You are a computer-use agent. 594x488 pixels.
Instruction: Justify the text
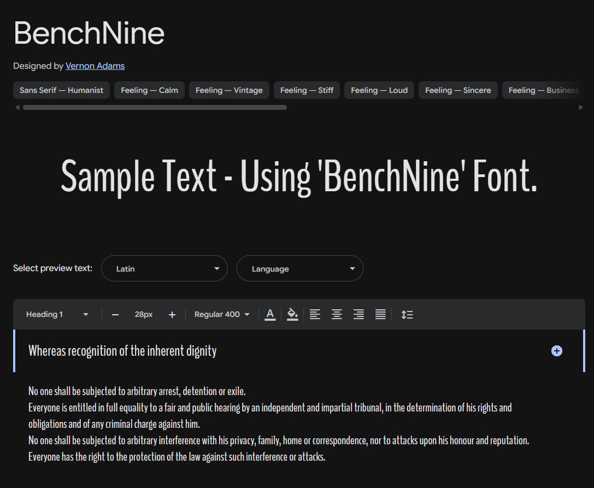(380, 314)
